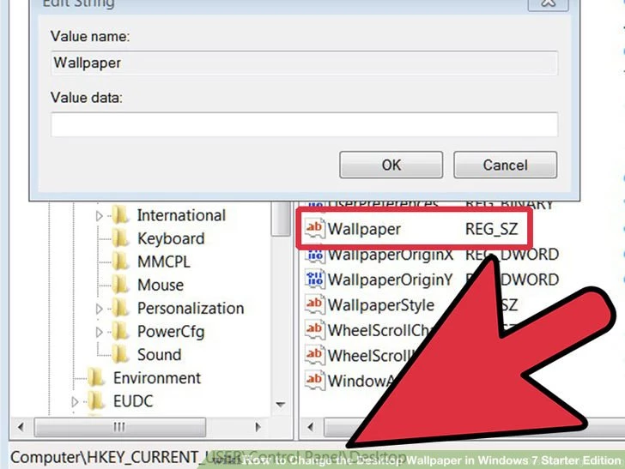Click the first WheelScroll string value icon
Image resolution: width=625 pixels, height=469 pixels.
click(x=314, y=329)
